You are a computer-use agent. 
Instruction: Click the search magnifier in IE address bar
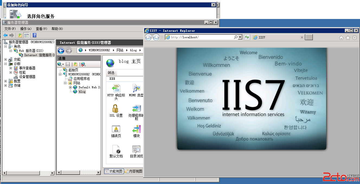[x=236, y=37]
